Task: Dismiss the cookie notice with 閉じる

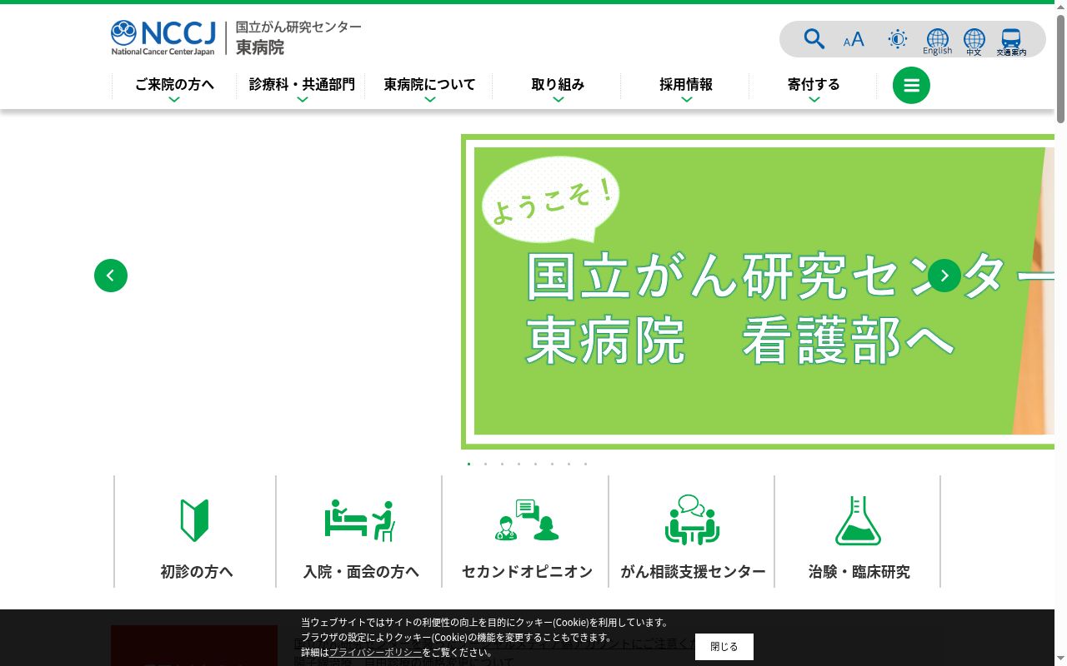Action: click(x=724, y=647)
